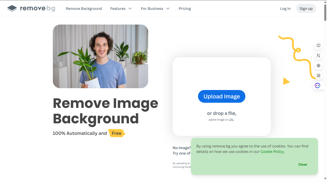The image size is (327, 180).
Task: Click the man holding plant photo
Action: coord(101,56)
